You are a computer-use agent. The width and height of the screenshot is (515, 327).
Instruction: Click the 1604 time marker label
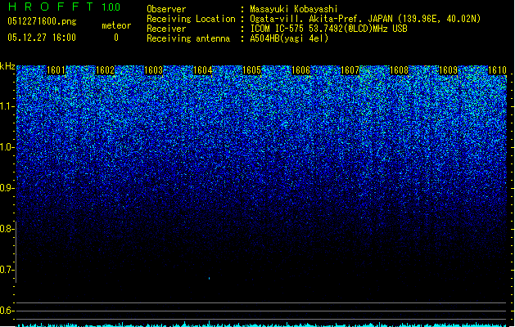pos(203,70)
